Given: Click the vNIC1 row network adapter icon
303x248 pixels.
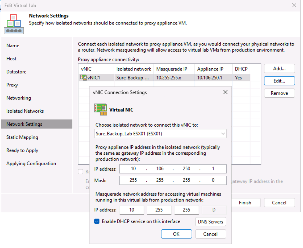Looking at the screenshot, I should click(84, 78).
